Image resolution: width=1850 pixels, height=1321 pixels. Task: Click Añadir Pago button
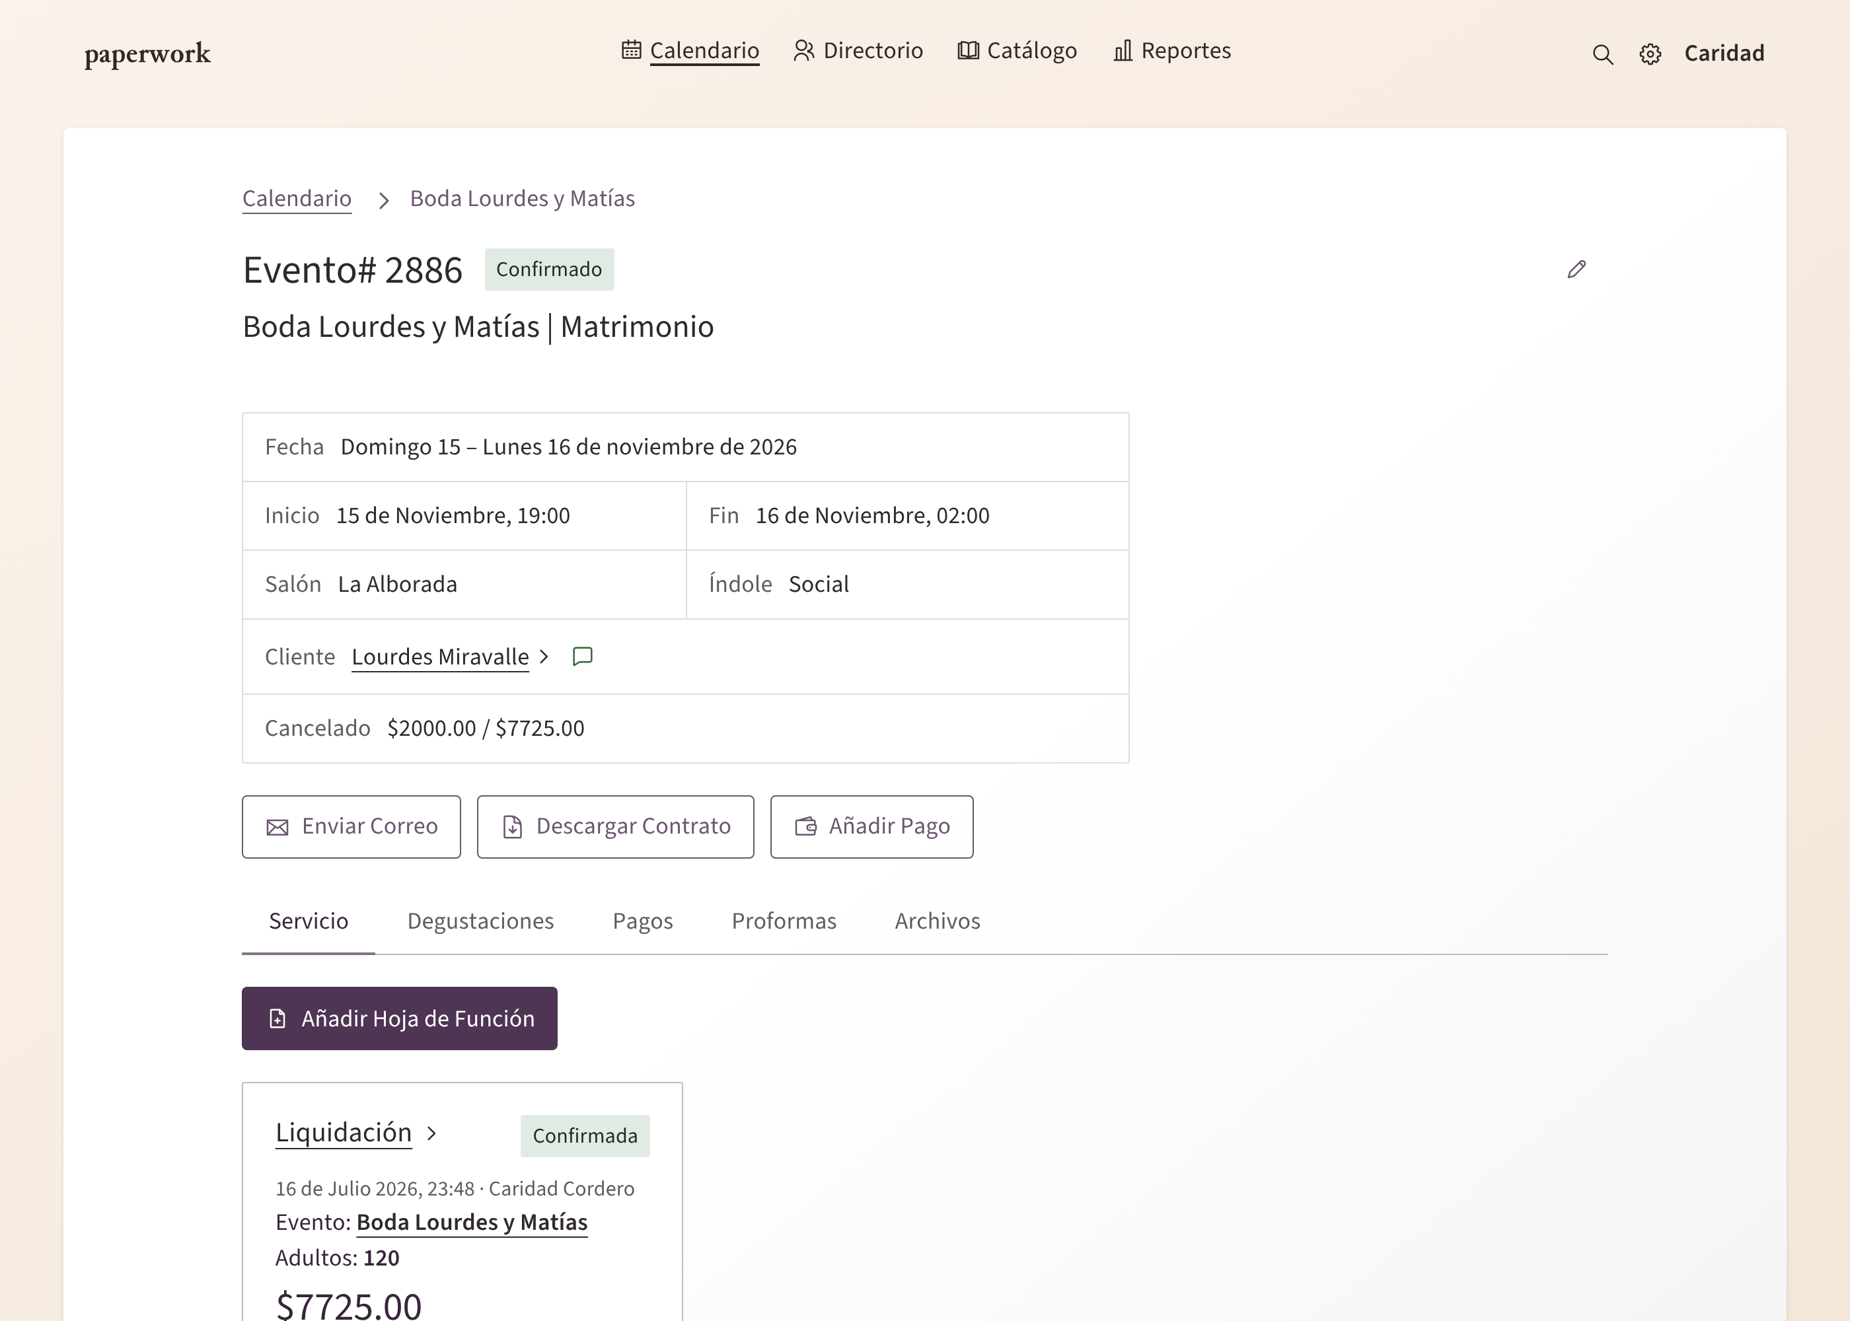pos(872,826)
